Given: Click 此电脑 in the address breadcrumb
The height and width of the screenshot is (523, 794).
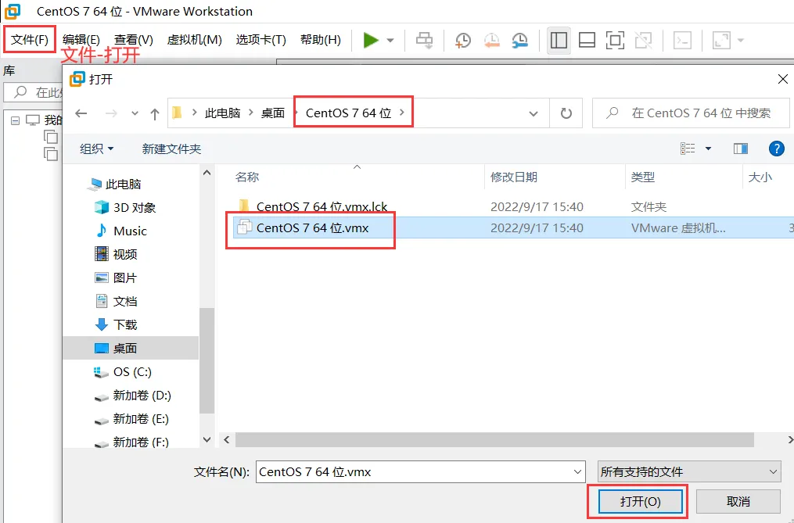Looking at the screenshot, I should click(222, 113).
